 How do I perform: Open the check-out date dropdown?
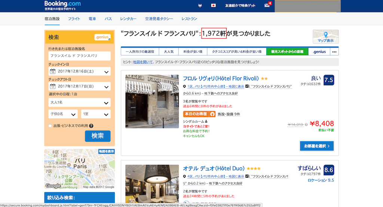click(79, 86)
